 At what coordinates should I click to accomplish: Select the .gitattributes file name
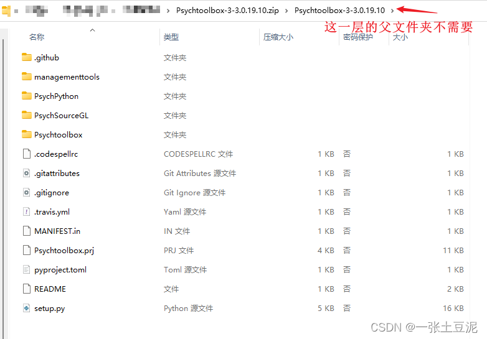57,174
